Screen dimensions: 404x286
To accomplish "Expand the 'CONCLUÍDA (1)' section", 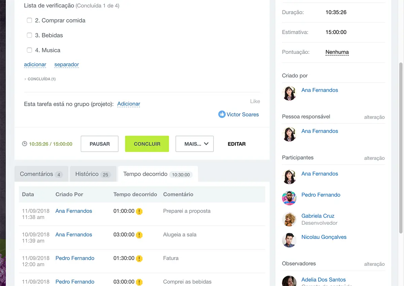I will (x=40, y=79).
